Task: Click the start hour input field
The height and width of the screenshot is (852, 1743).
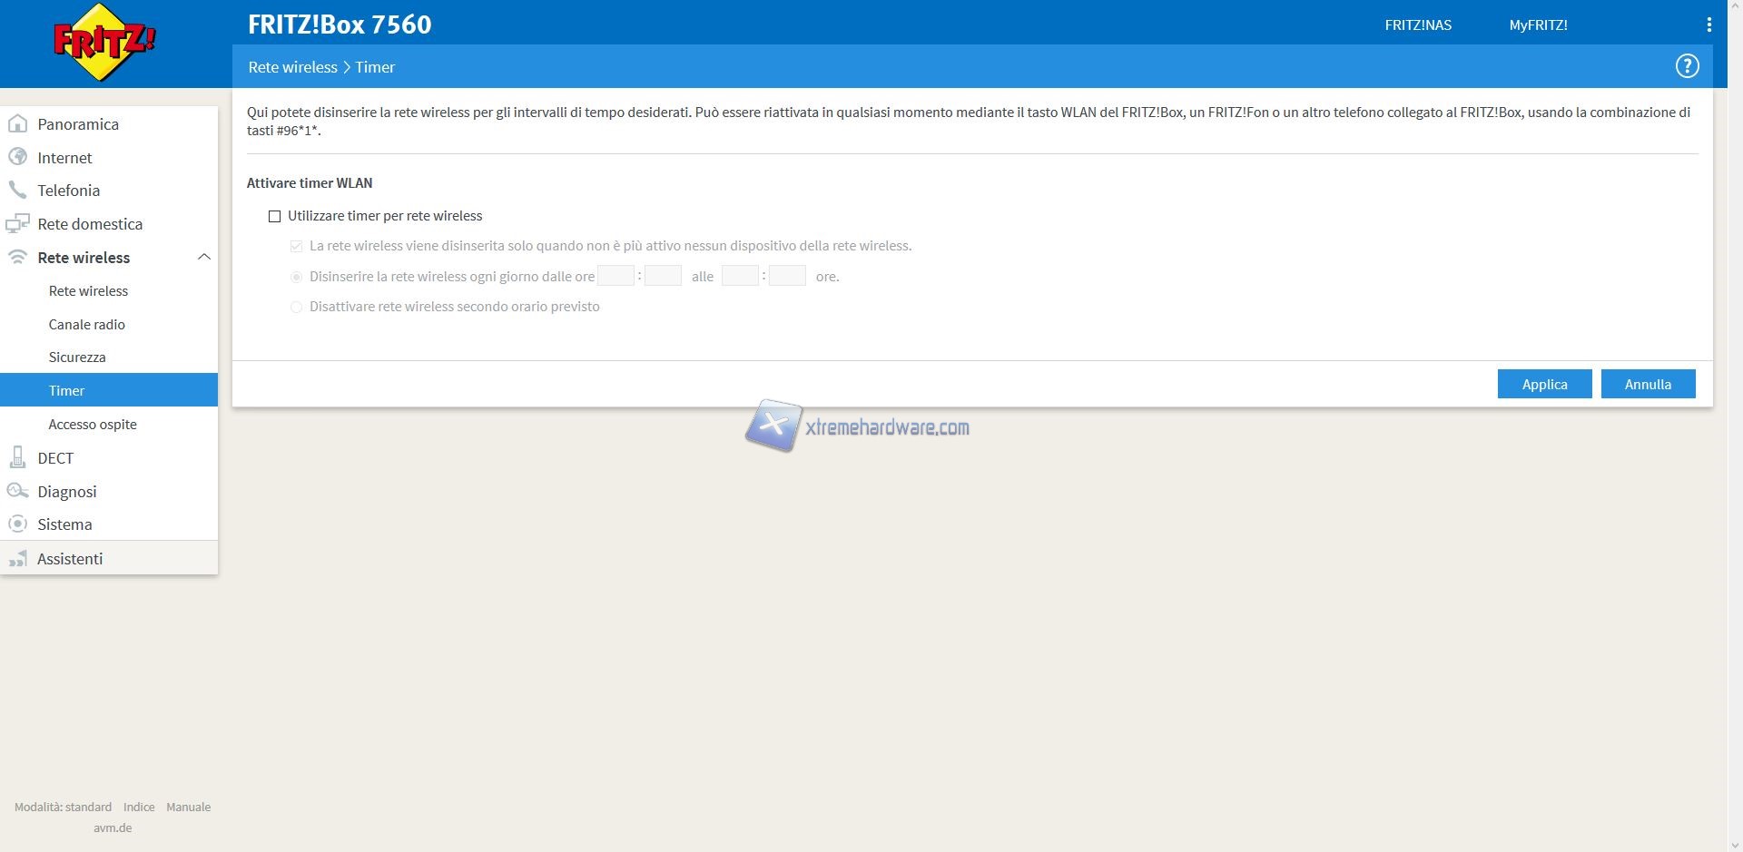Action: click(615, 277)
